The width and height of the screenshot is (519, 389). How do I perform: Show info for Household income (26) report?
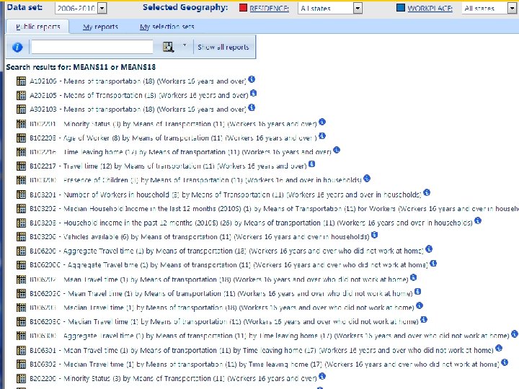(478, 220)
